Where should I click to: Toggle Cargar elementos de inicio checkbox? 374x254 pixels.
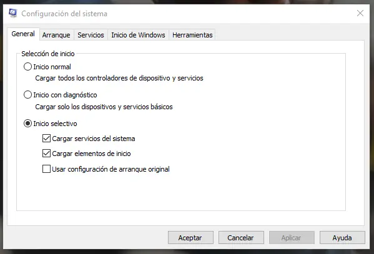[46, 154]
